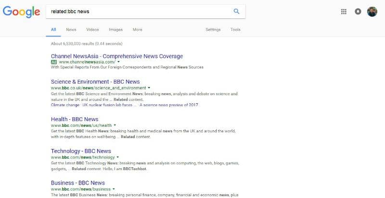Open Technology - BBC News result
The image size is (385, 198).
(x=81, y=151)
